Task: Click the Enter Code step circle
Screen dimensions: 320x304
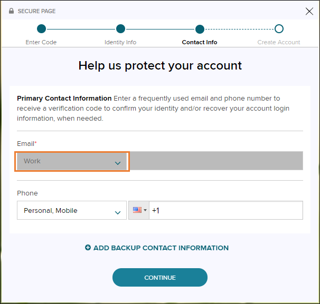Action: [x=42, y=29]
